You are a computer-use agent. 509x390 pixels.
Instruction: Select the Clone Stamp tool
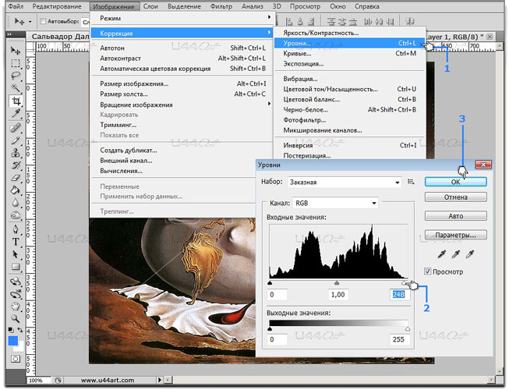[16, 152]
